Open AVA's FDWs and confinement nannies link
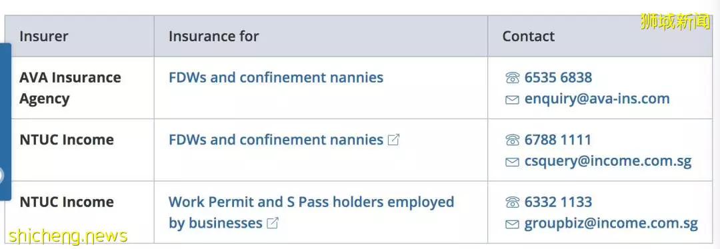 point(276,77)
